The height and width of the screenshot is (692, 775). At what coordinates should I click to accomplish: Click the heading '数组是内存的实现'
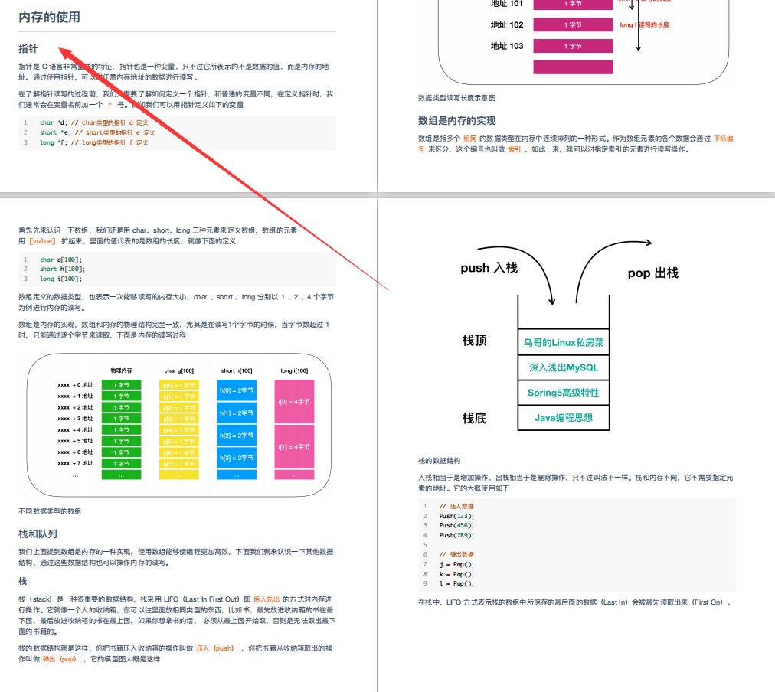(x=456, y=120)
